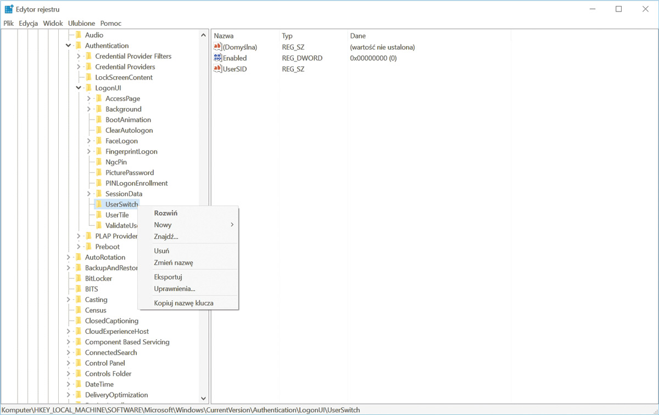Expand the SessionData tree node
Viewport: 659px width, 415px height.
(89, 194)
